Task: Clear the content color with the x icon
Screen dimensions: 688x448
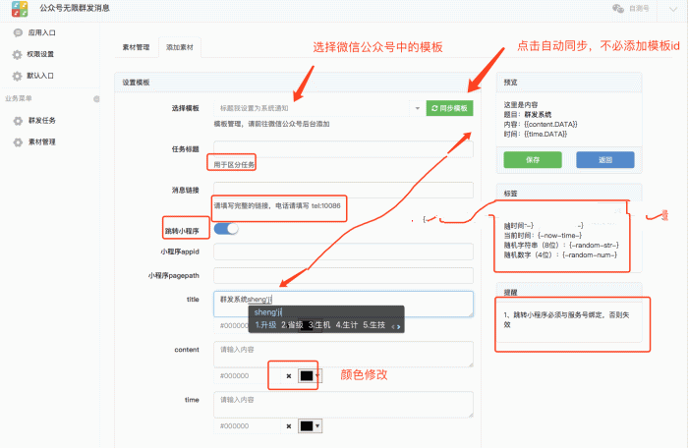Action: tap(288, 375)
